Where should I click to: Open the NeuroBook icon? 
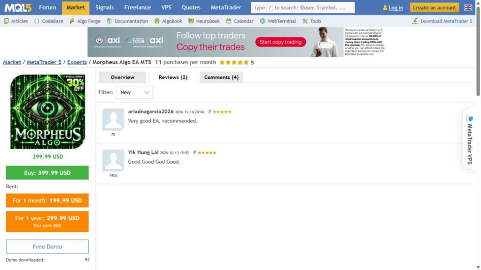[191, 21]
